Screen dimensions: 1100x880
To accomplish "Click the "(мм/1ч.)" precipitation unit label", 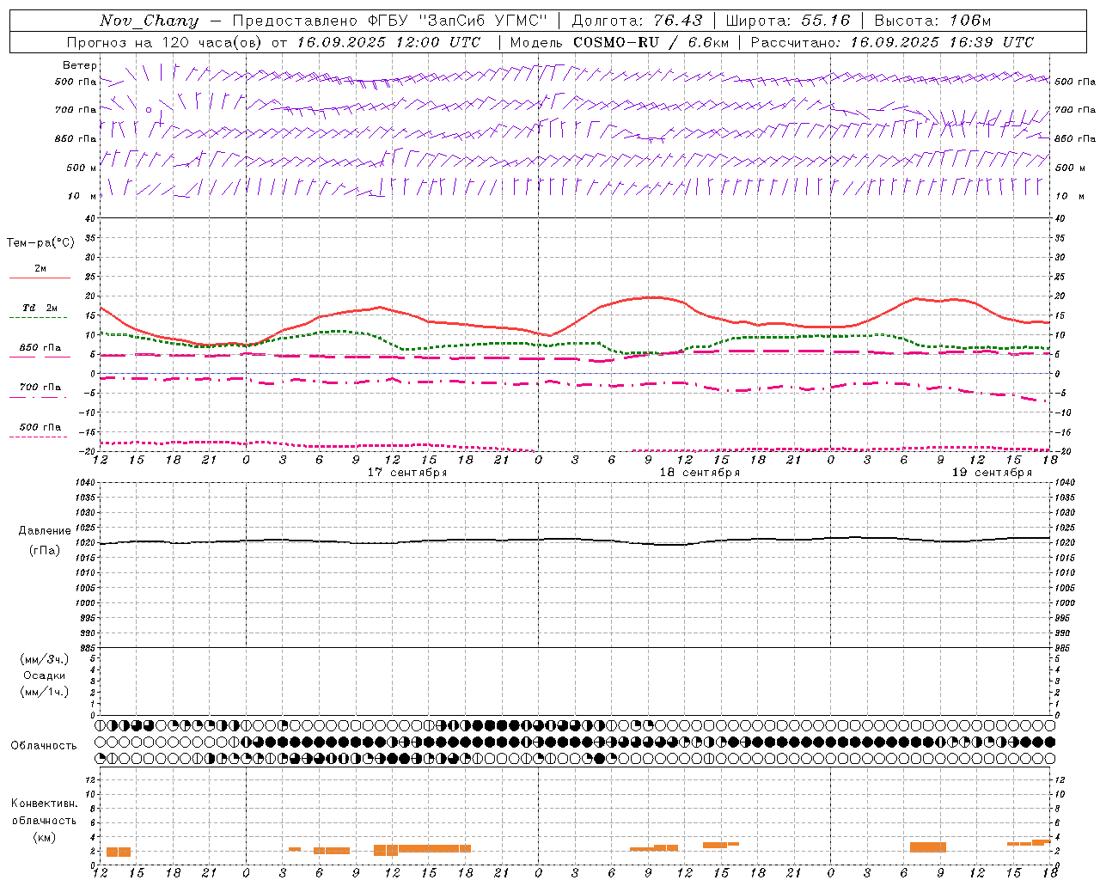I will pyautogui.click(x=45, y=692).
